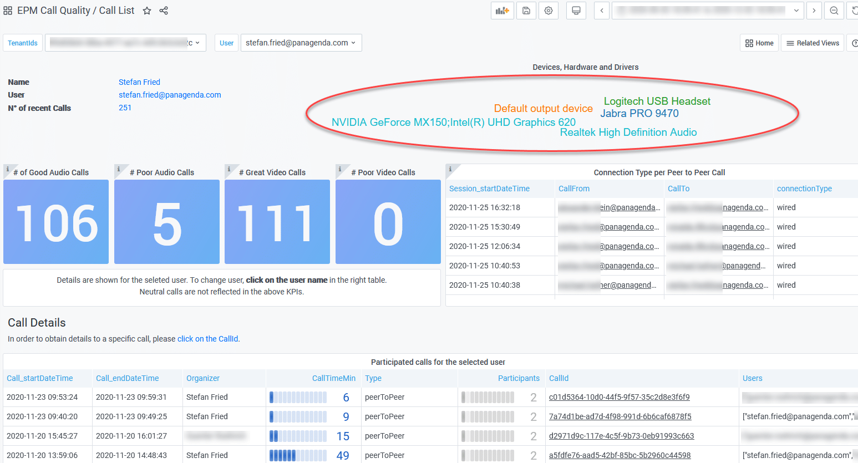Cycle view mode with monitor icon
This screenshot has width=858, height=463.
576,11
